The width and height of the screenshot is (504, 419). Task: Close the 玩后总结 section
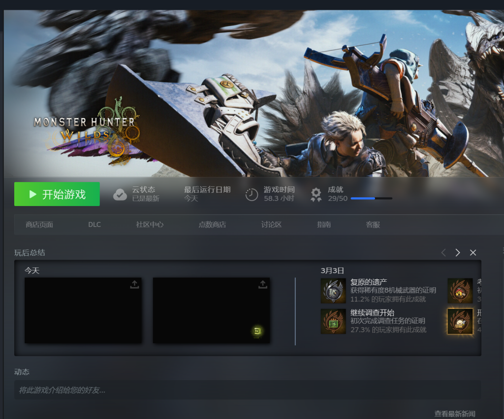pyautogui.click(x=473, y=253)
